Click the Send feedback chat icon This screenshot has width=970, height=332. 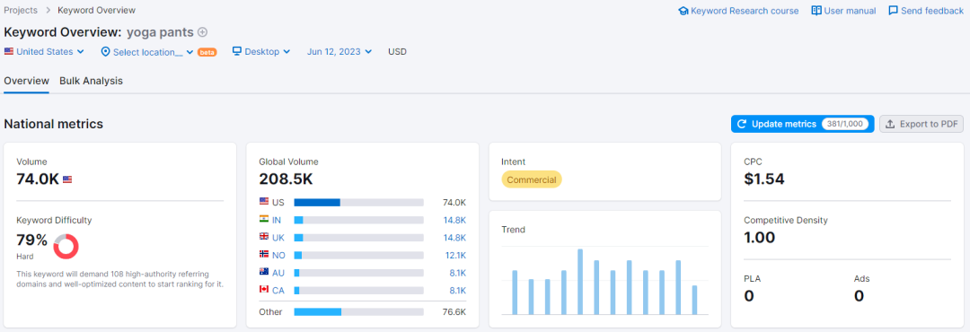click(894, 11)
